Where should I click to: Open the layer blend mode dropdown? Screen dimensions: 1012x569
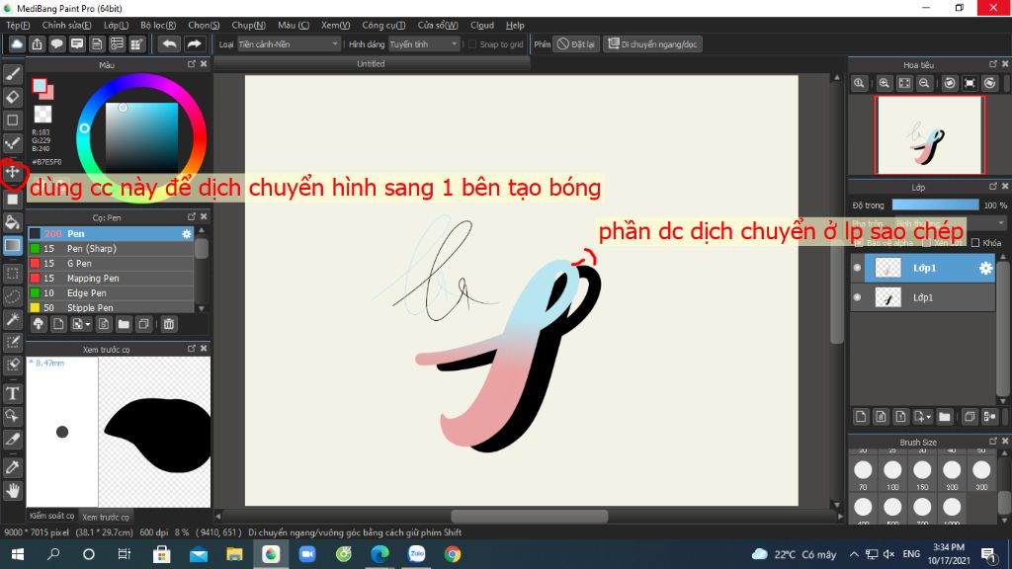[x=949, y=223]
